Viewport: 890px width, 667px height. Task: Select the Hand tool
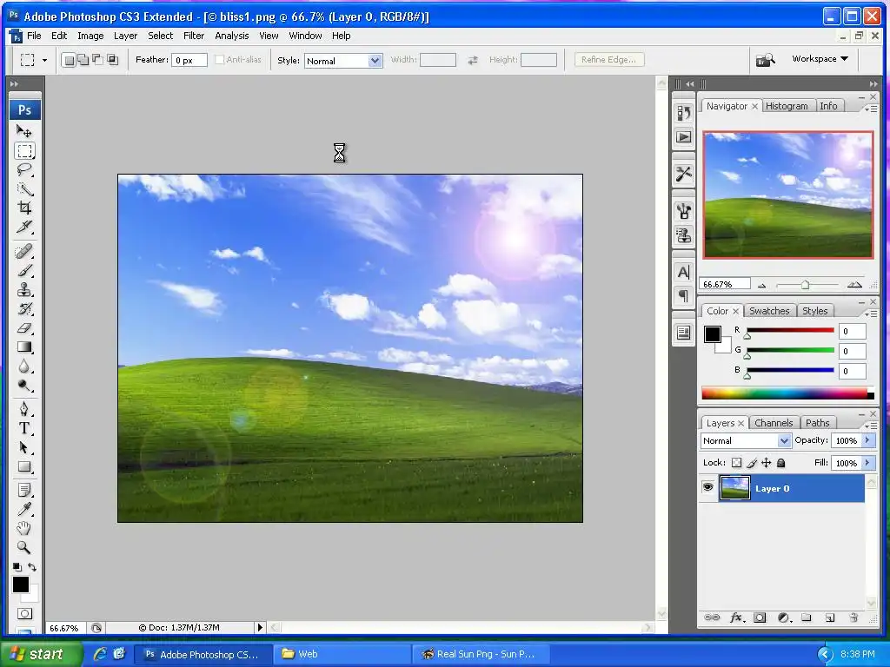23,529
